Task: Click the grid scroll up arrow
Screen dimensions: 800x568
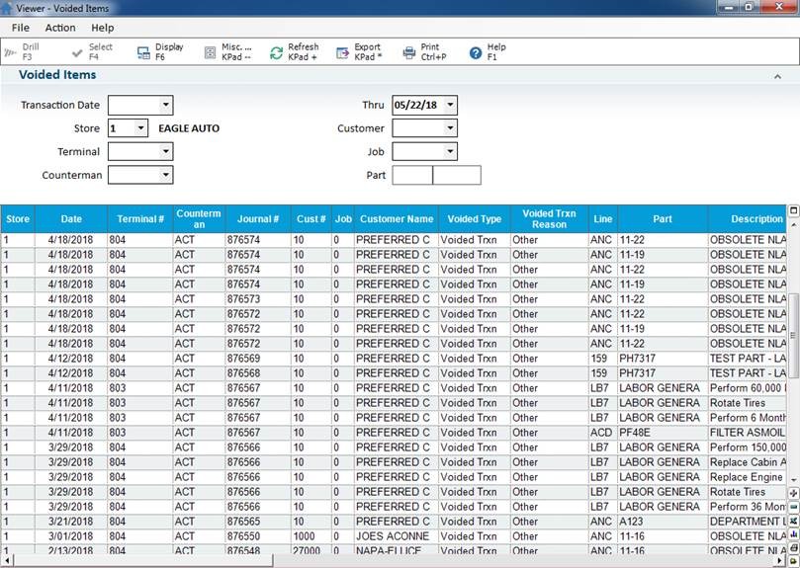Action: point(793,224)
